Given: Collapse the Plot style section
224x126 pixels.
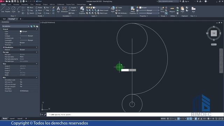Looking at the screenshot, I should point(37,52).
